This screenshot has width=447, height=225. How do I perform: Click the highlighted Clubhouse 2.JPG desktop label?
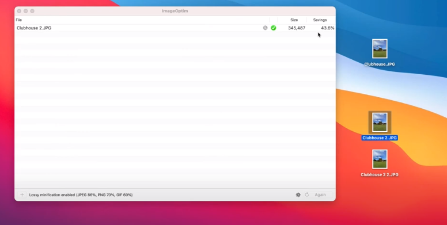pos(380,138)
